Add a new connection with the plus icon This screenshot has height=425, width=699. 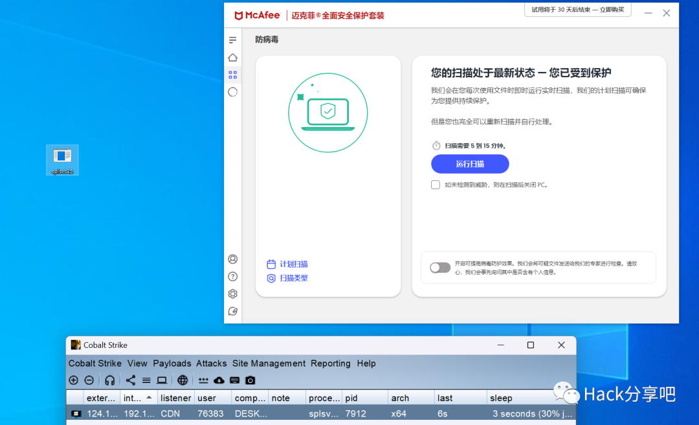click(73, 380)
